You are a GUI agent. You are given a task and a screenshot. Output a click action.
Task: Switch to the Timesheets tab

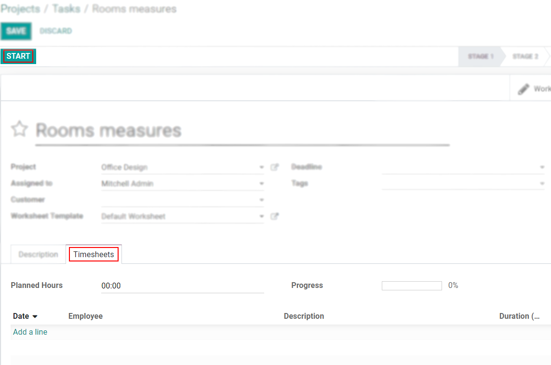pyautogui.click(x=94, y=254)
